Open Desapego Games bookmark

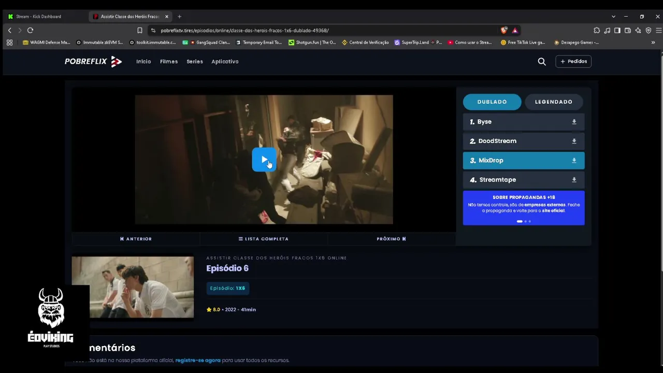pyautogui.click(x=576, y=42)
